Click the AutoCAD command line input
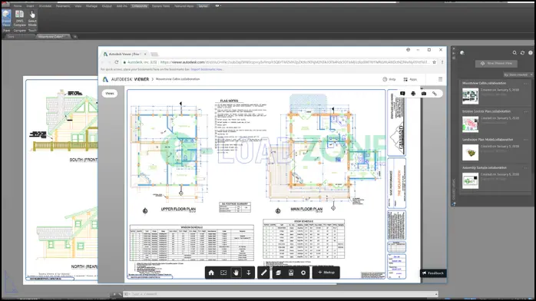Viewport: 536px width, 301px height. tap(280, 294)
